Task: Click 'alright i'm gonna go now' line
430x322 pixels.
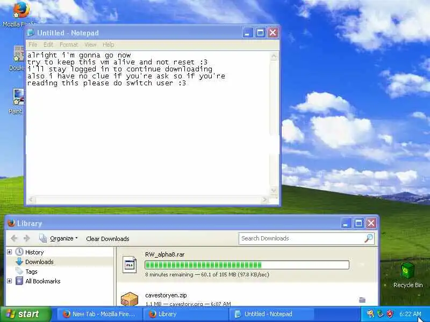Action: tap(79, 55)
